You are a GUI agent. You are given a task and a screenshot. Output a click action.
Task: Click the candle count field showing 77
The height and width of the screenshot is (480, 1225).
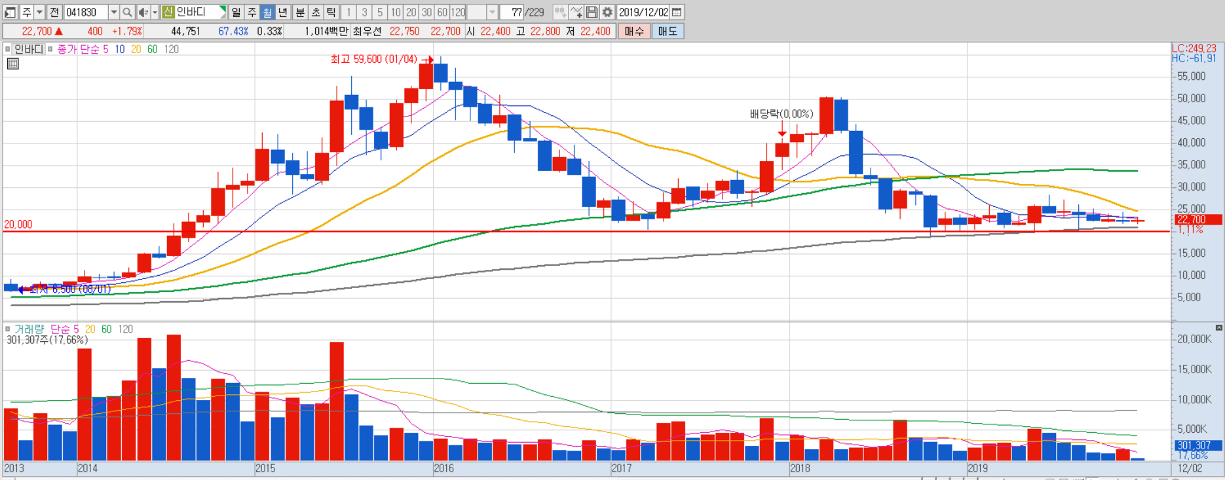click(512, 12)
